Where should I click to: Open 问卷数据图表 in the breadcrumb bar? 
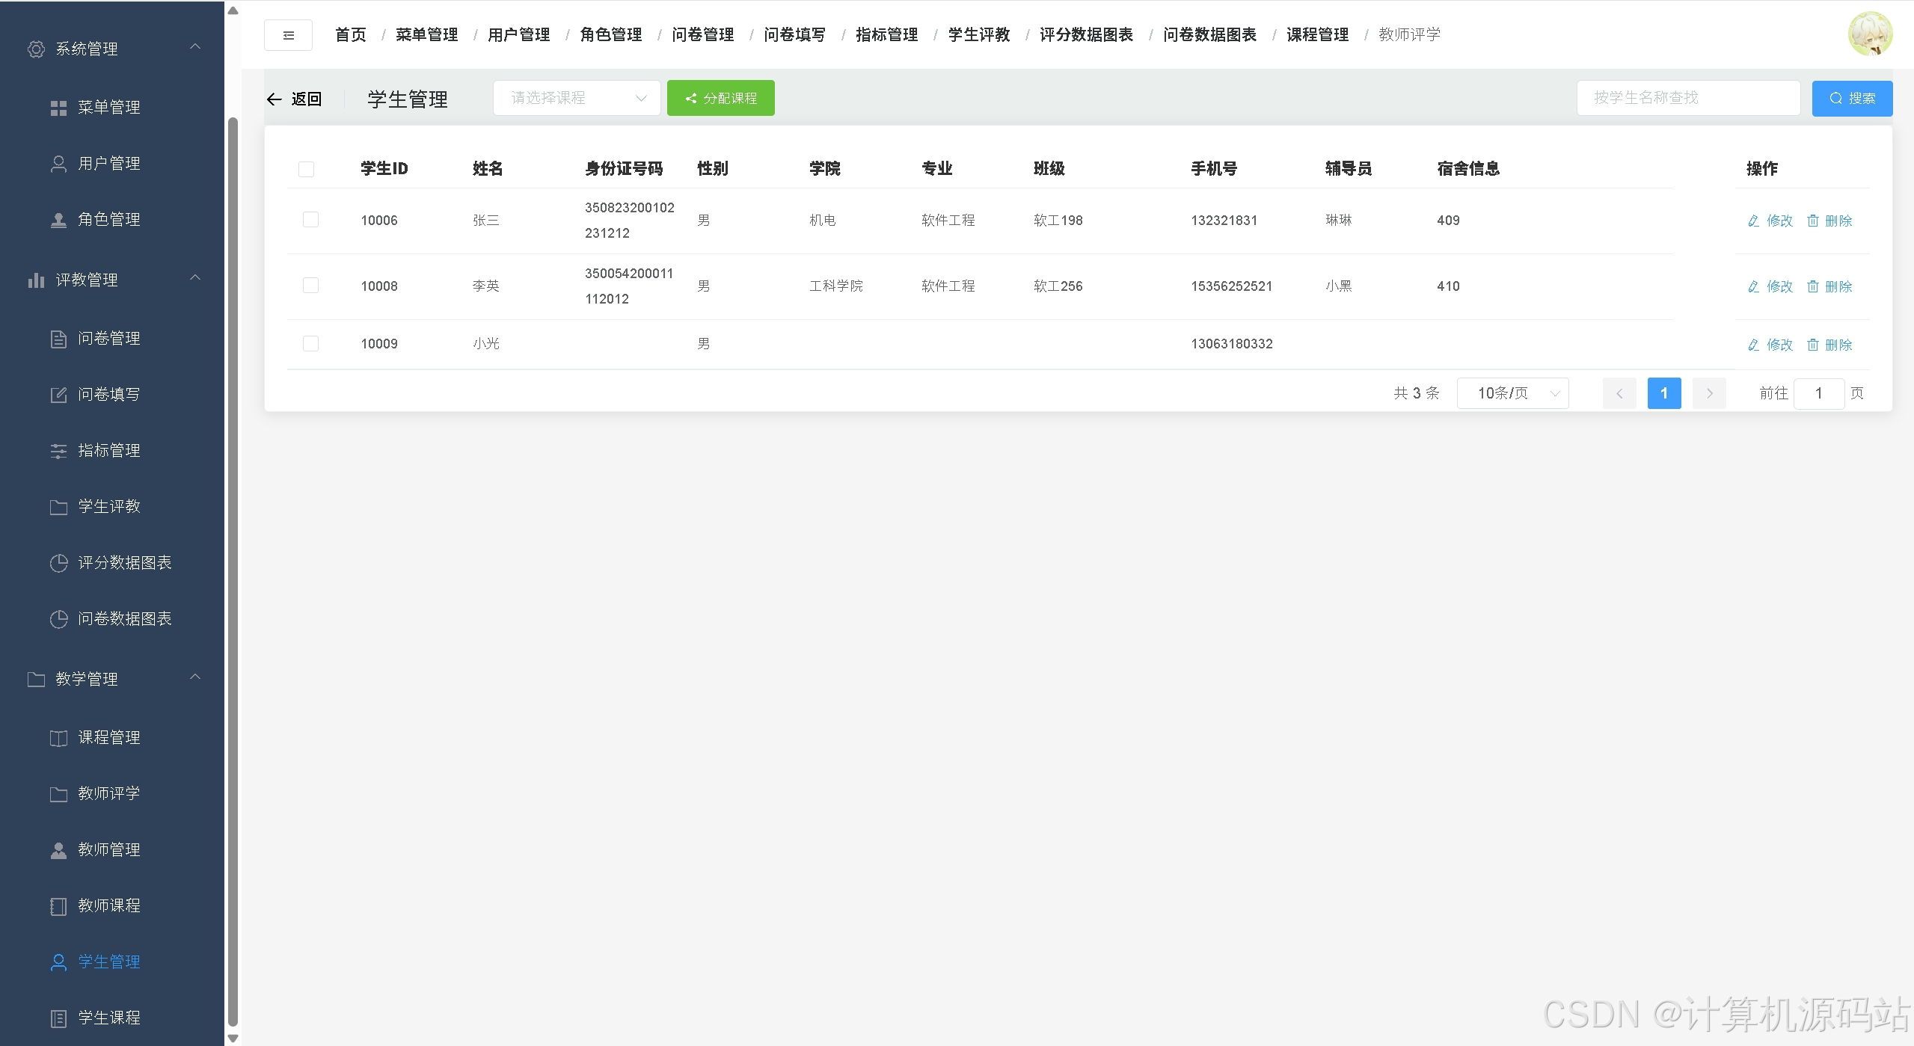click(1210, 35)
